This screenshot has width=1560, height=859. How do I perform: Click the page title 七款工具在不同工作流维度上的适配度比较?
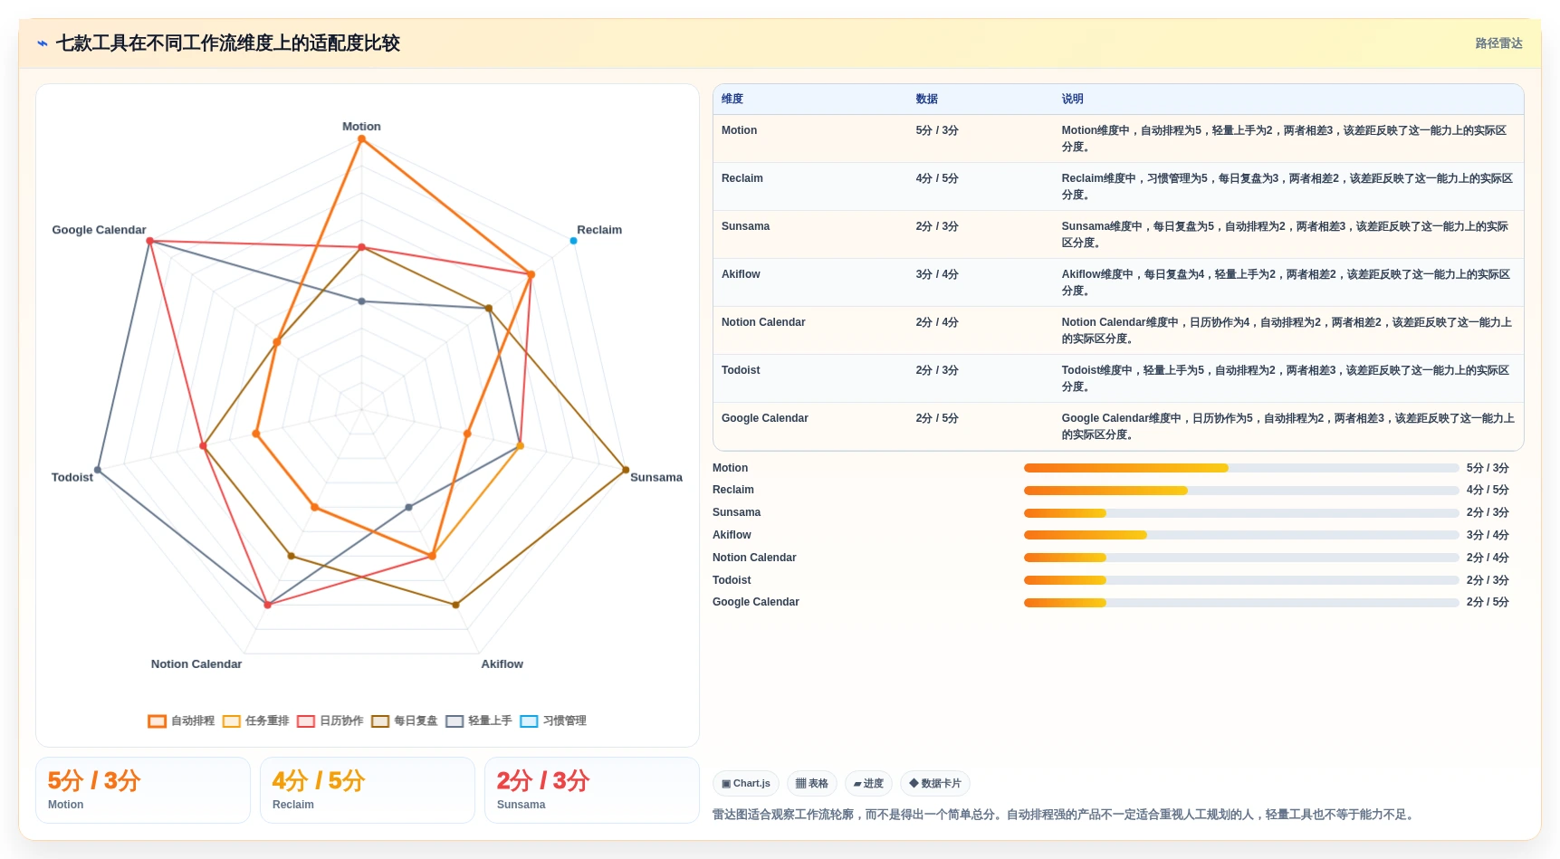coord(228,43)
